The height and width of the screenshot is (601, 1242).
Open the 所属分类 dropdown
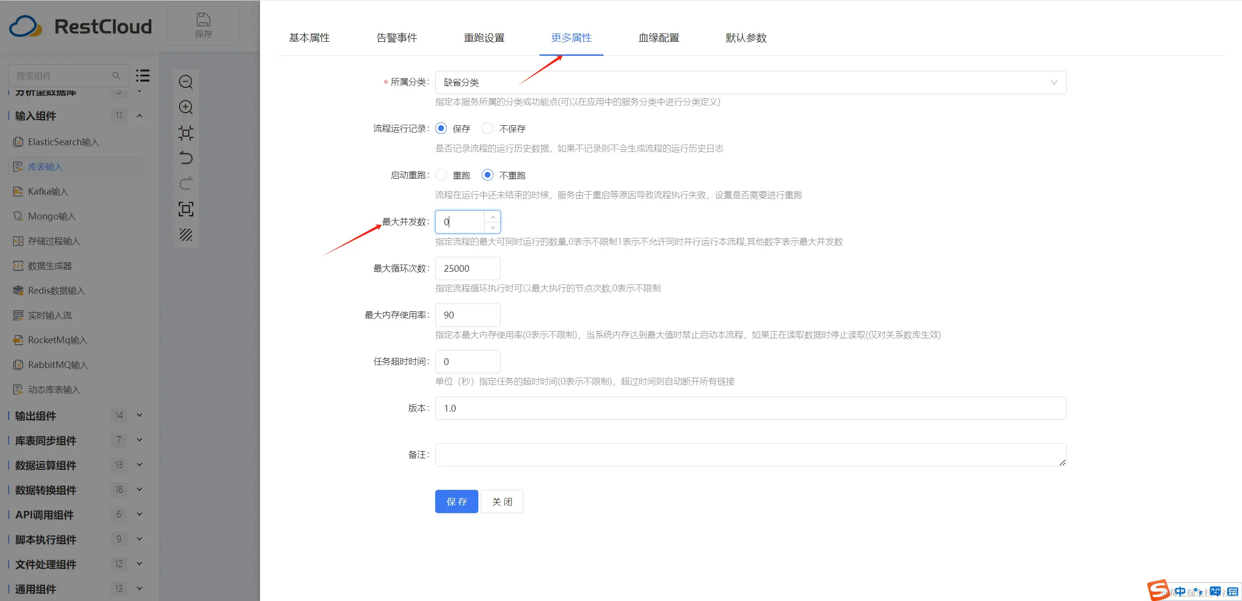[x=750, y=83]
